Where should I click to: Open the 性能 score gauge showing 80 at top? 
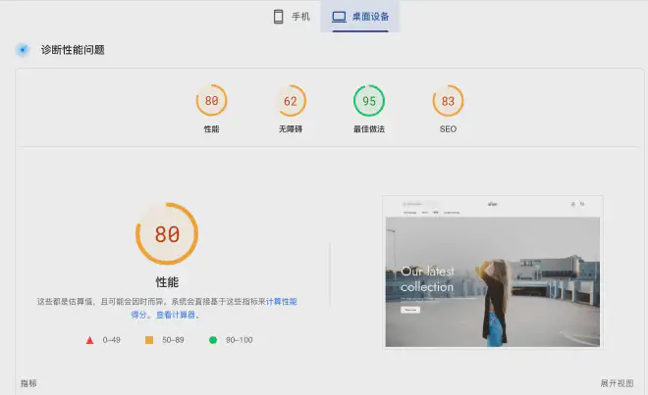point(212,100)
